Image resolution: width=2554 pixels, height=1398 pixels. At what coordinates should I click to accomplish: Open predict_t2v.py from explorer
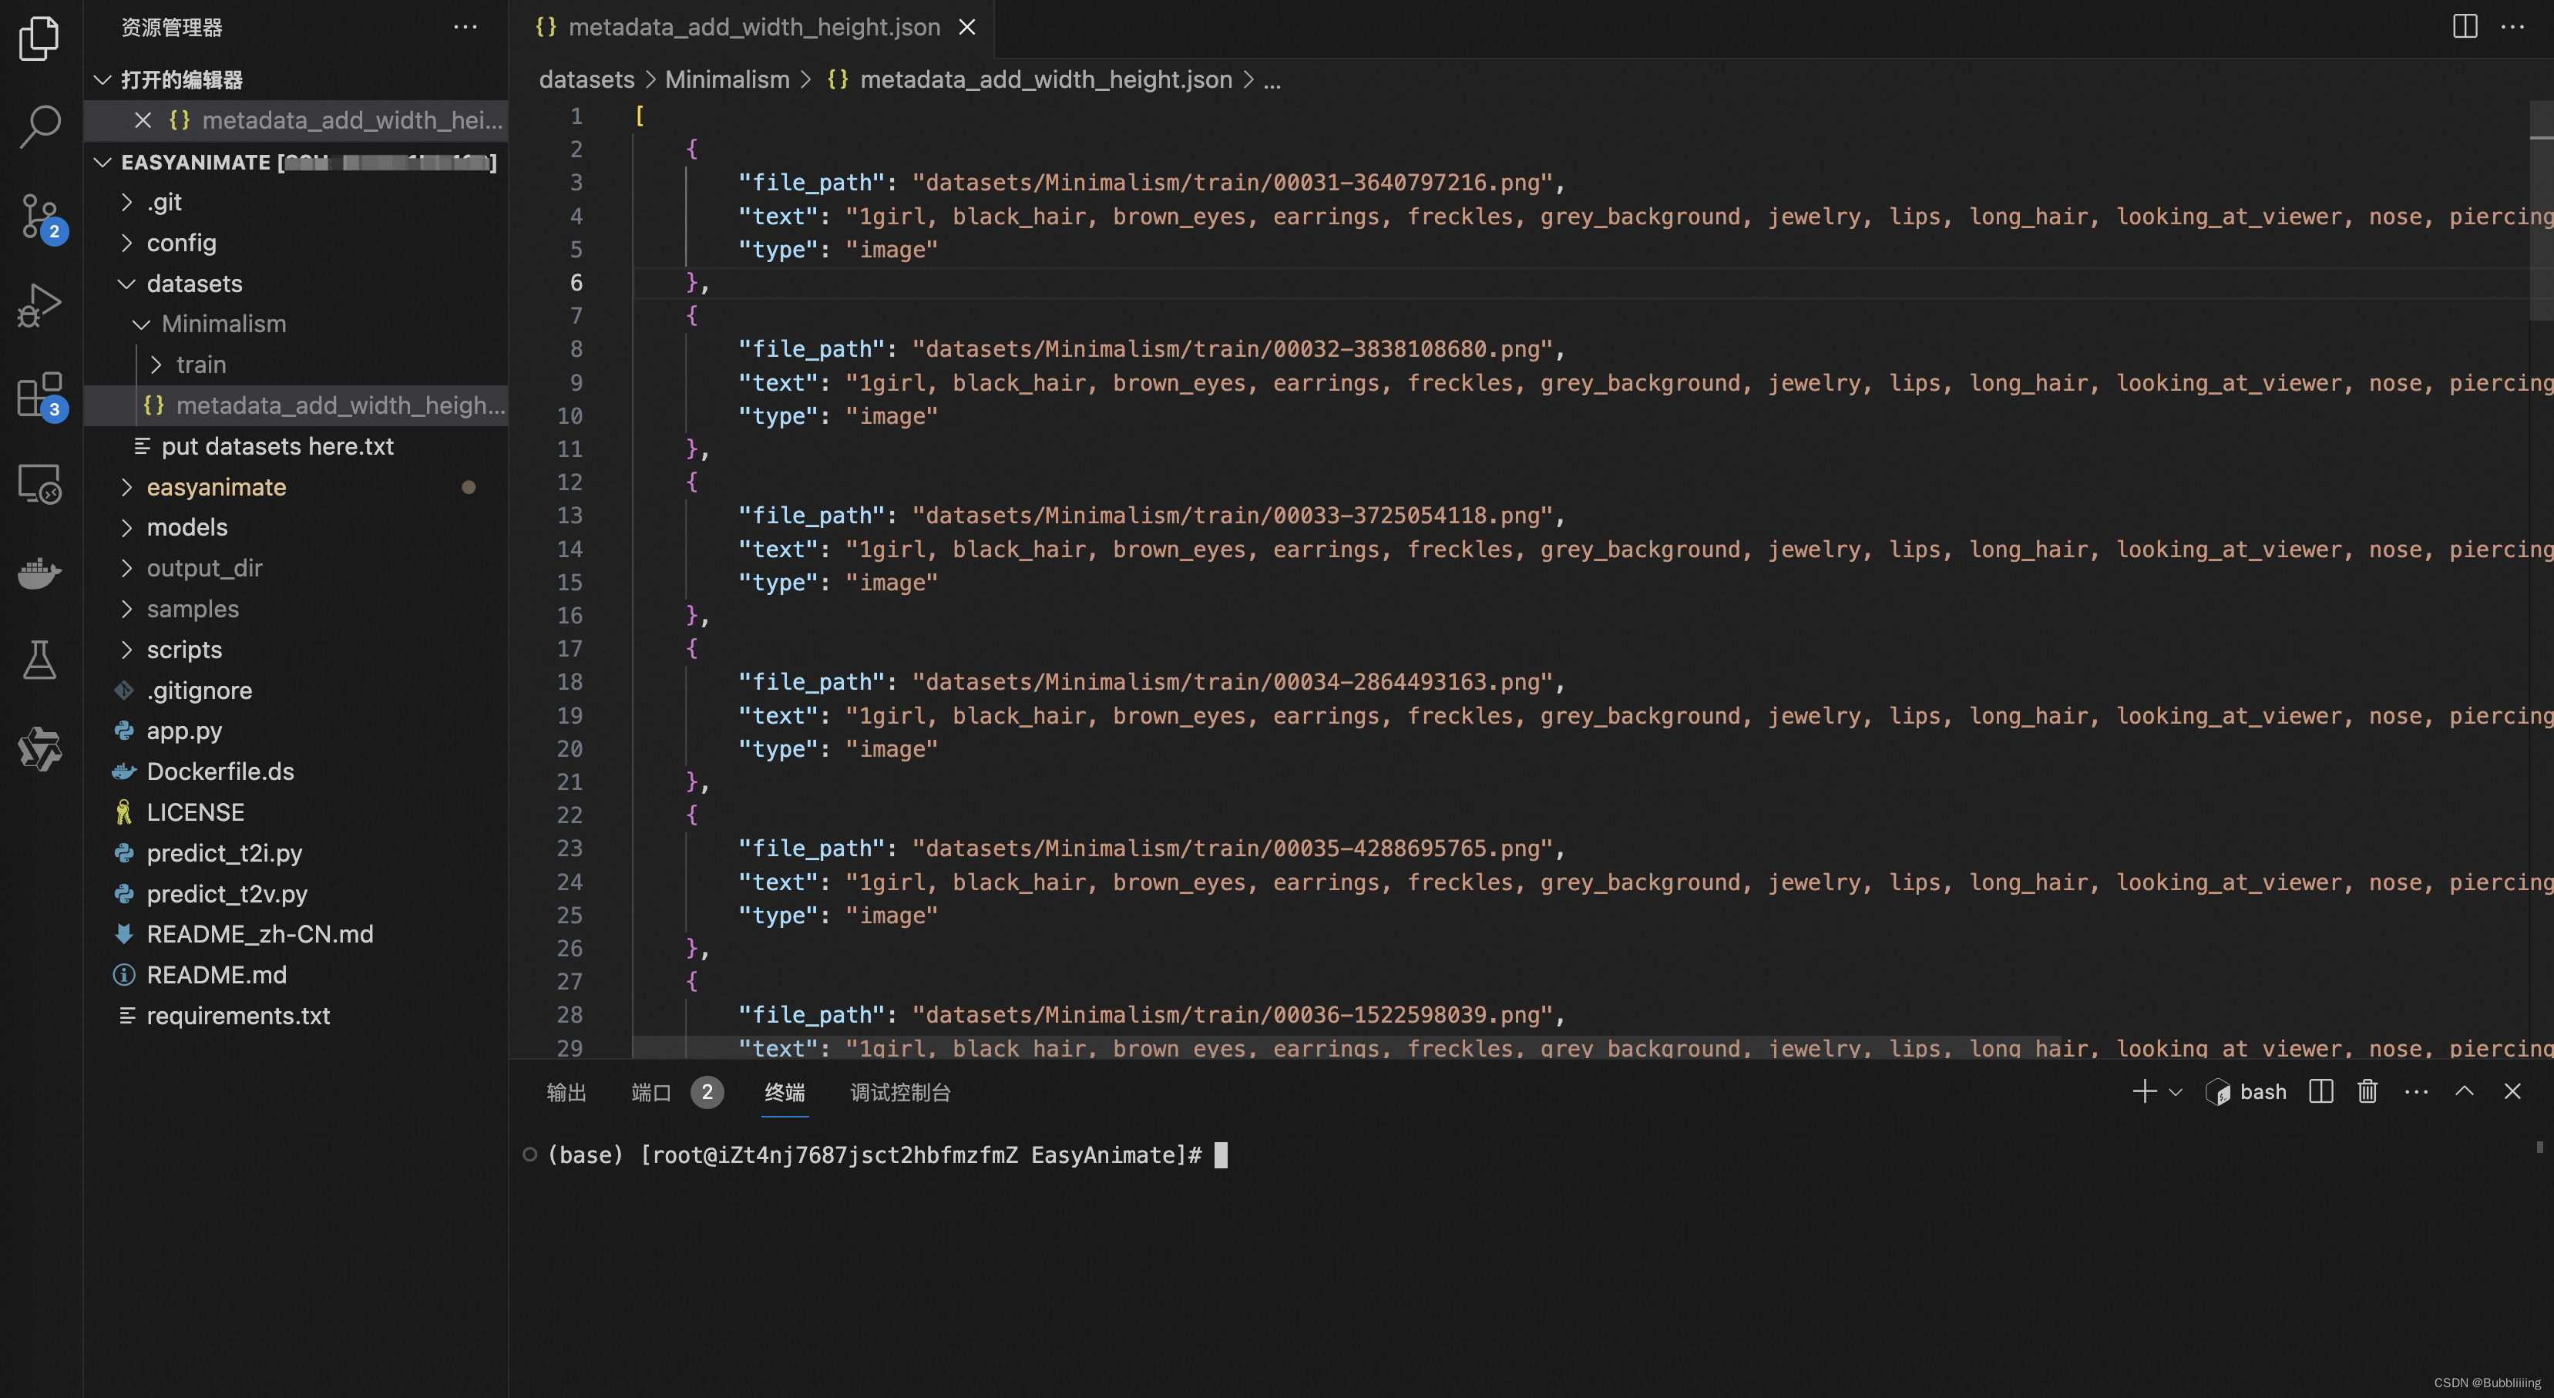coord(227,894)
